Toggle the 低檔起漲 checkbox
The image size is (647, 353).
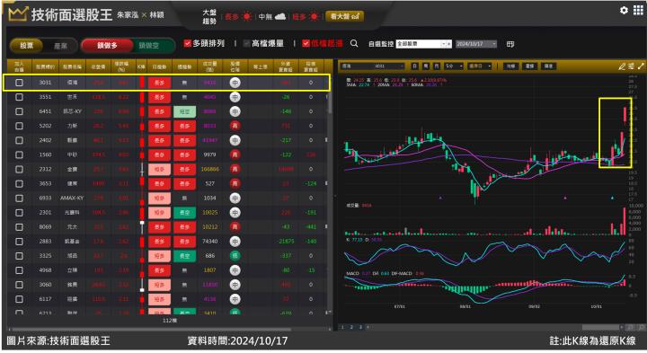click(306, 43)
